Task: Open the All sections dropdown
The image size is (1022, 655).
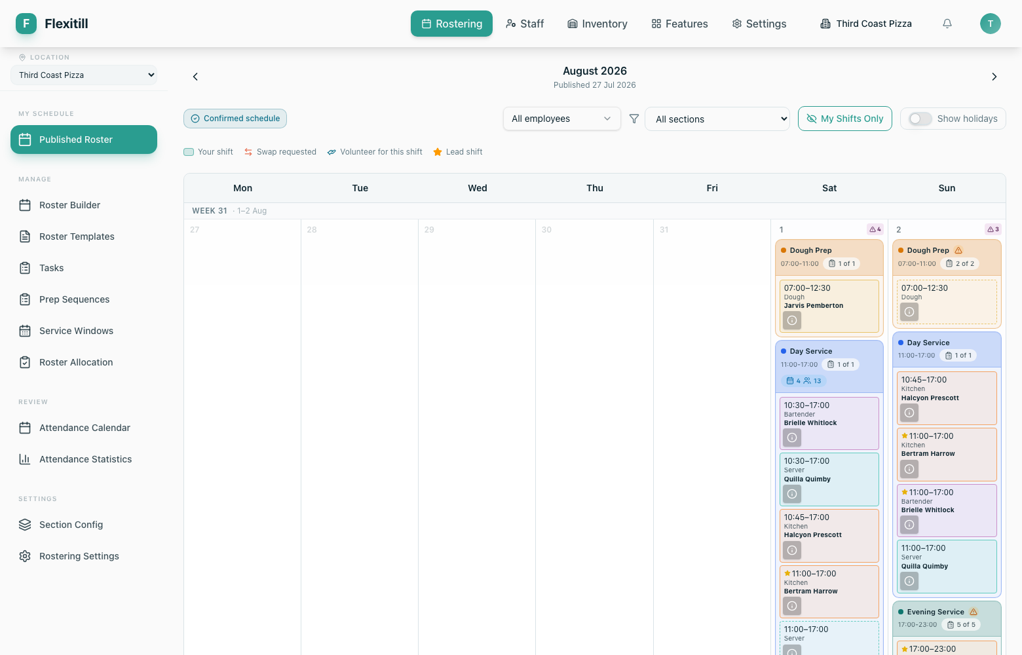Action: point(717,119)
